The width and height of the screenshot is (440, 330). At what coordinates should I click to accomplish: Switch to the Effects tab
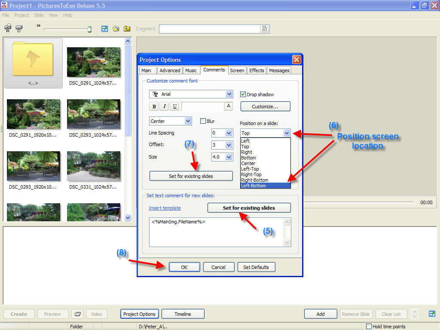(257, 70)
